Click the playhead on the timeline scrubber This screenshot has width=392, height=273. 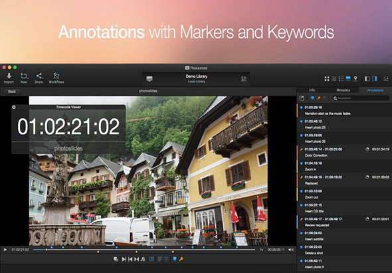point(47,250)
